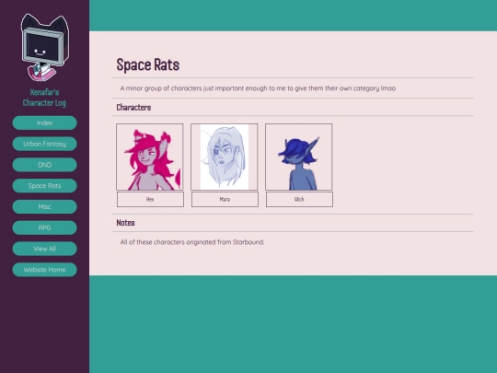The image size is (497, 373).
Task: Return to Website Home
Action: point(45,269)
